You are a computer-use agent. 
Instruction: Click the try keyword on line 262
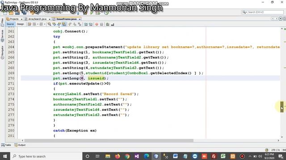point(57,36)
